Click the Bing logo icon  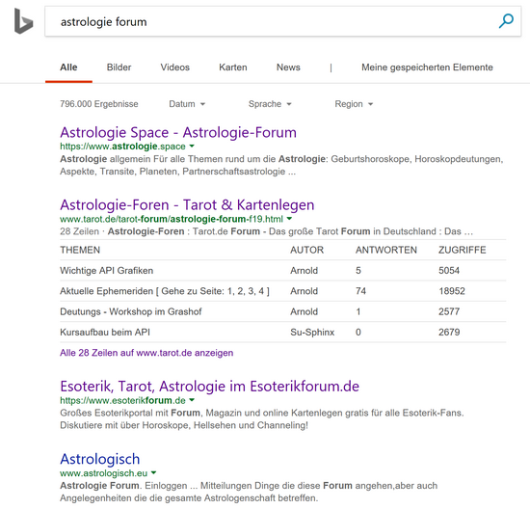pyautogui.click(x=24, y=21)
